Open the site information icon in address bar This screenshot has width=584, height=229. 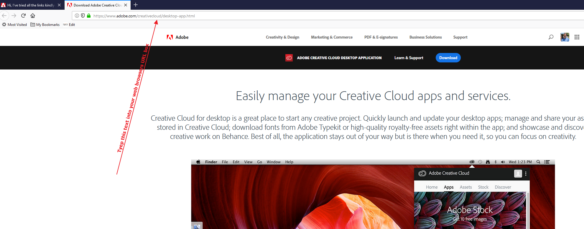[77, 16]
